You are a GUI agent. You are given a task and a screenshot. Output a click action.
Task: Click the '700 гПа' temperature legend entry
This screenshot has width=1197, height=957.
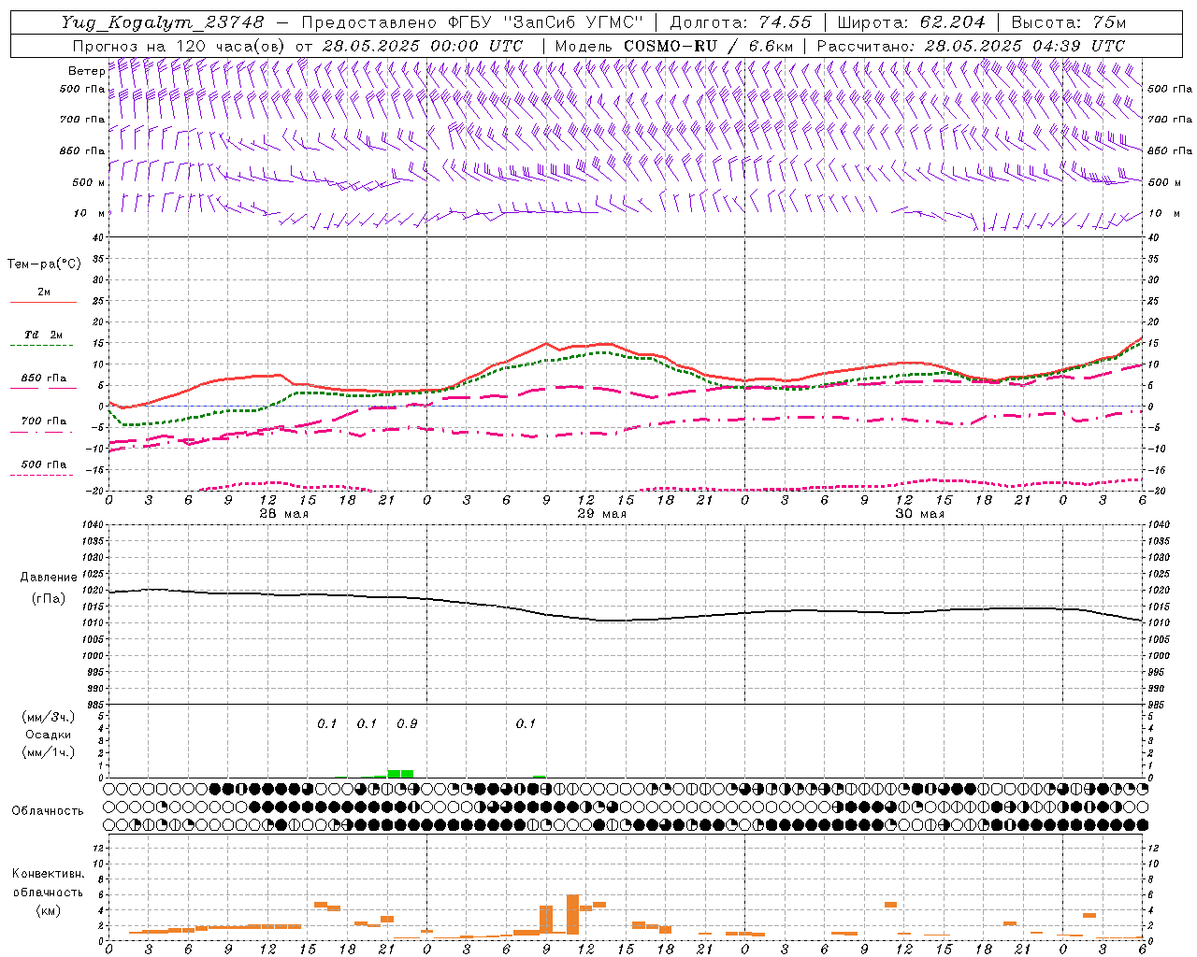(44, 421)
